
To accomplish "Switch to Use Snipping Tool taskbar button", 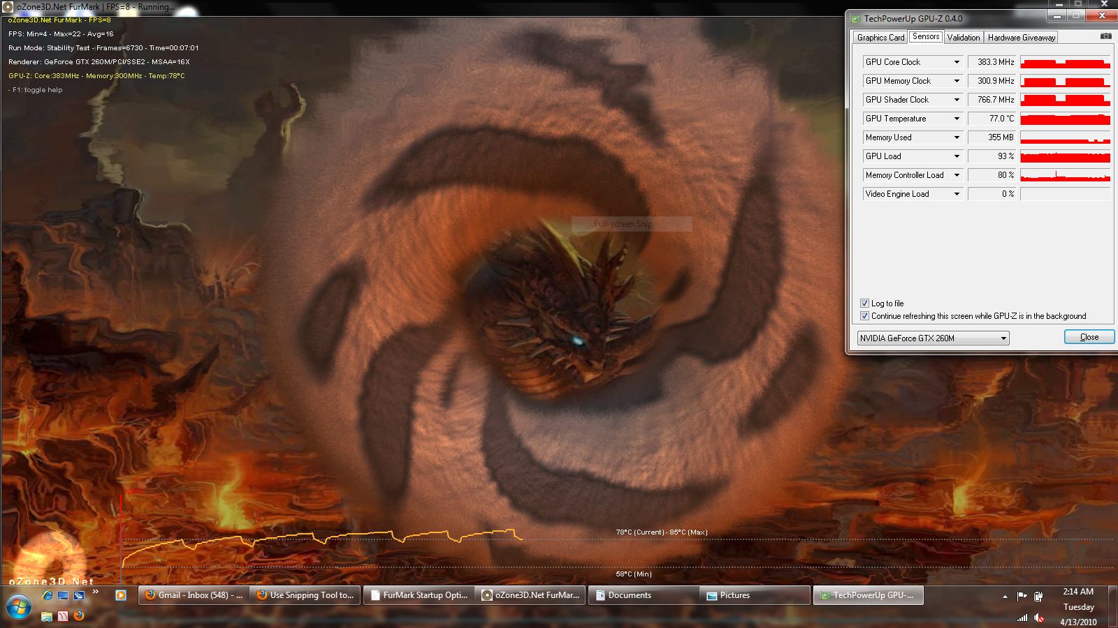I will (305, 595).
